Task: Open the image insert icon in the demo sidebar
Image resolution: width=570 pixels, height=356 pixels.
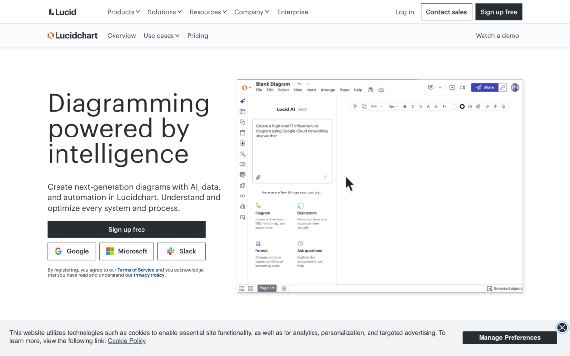Action: [x=242, y=164]
